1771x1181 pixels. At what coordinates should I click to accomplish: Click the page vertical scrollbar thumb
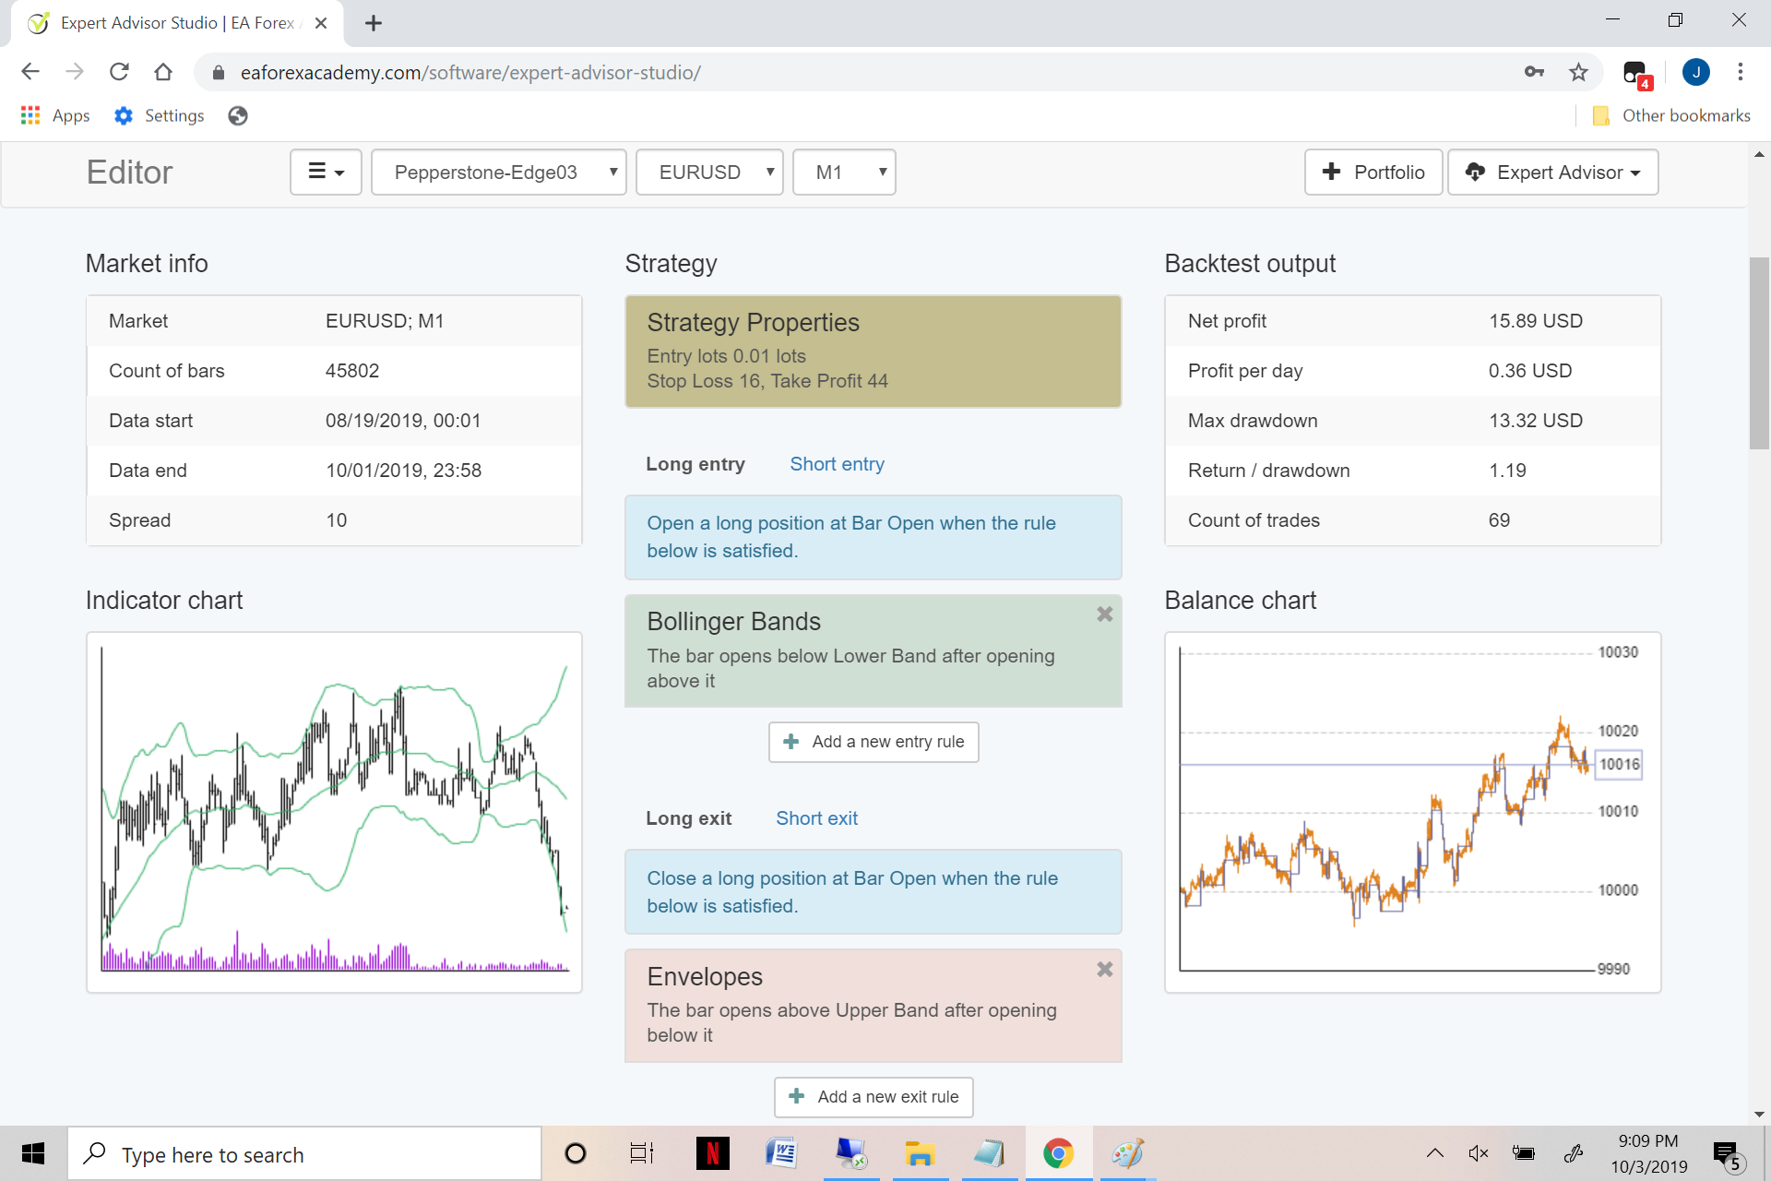point(1759,353)
